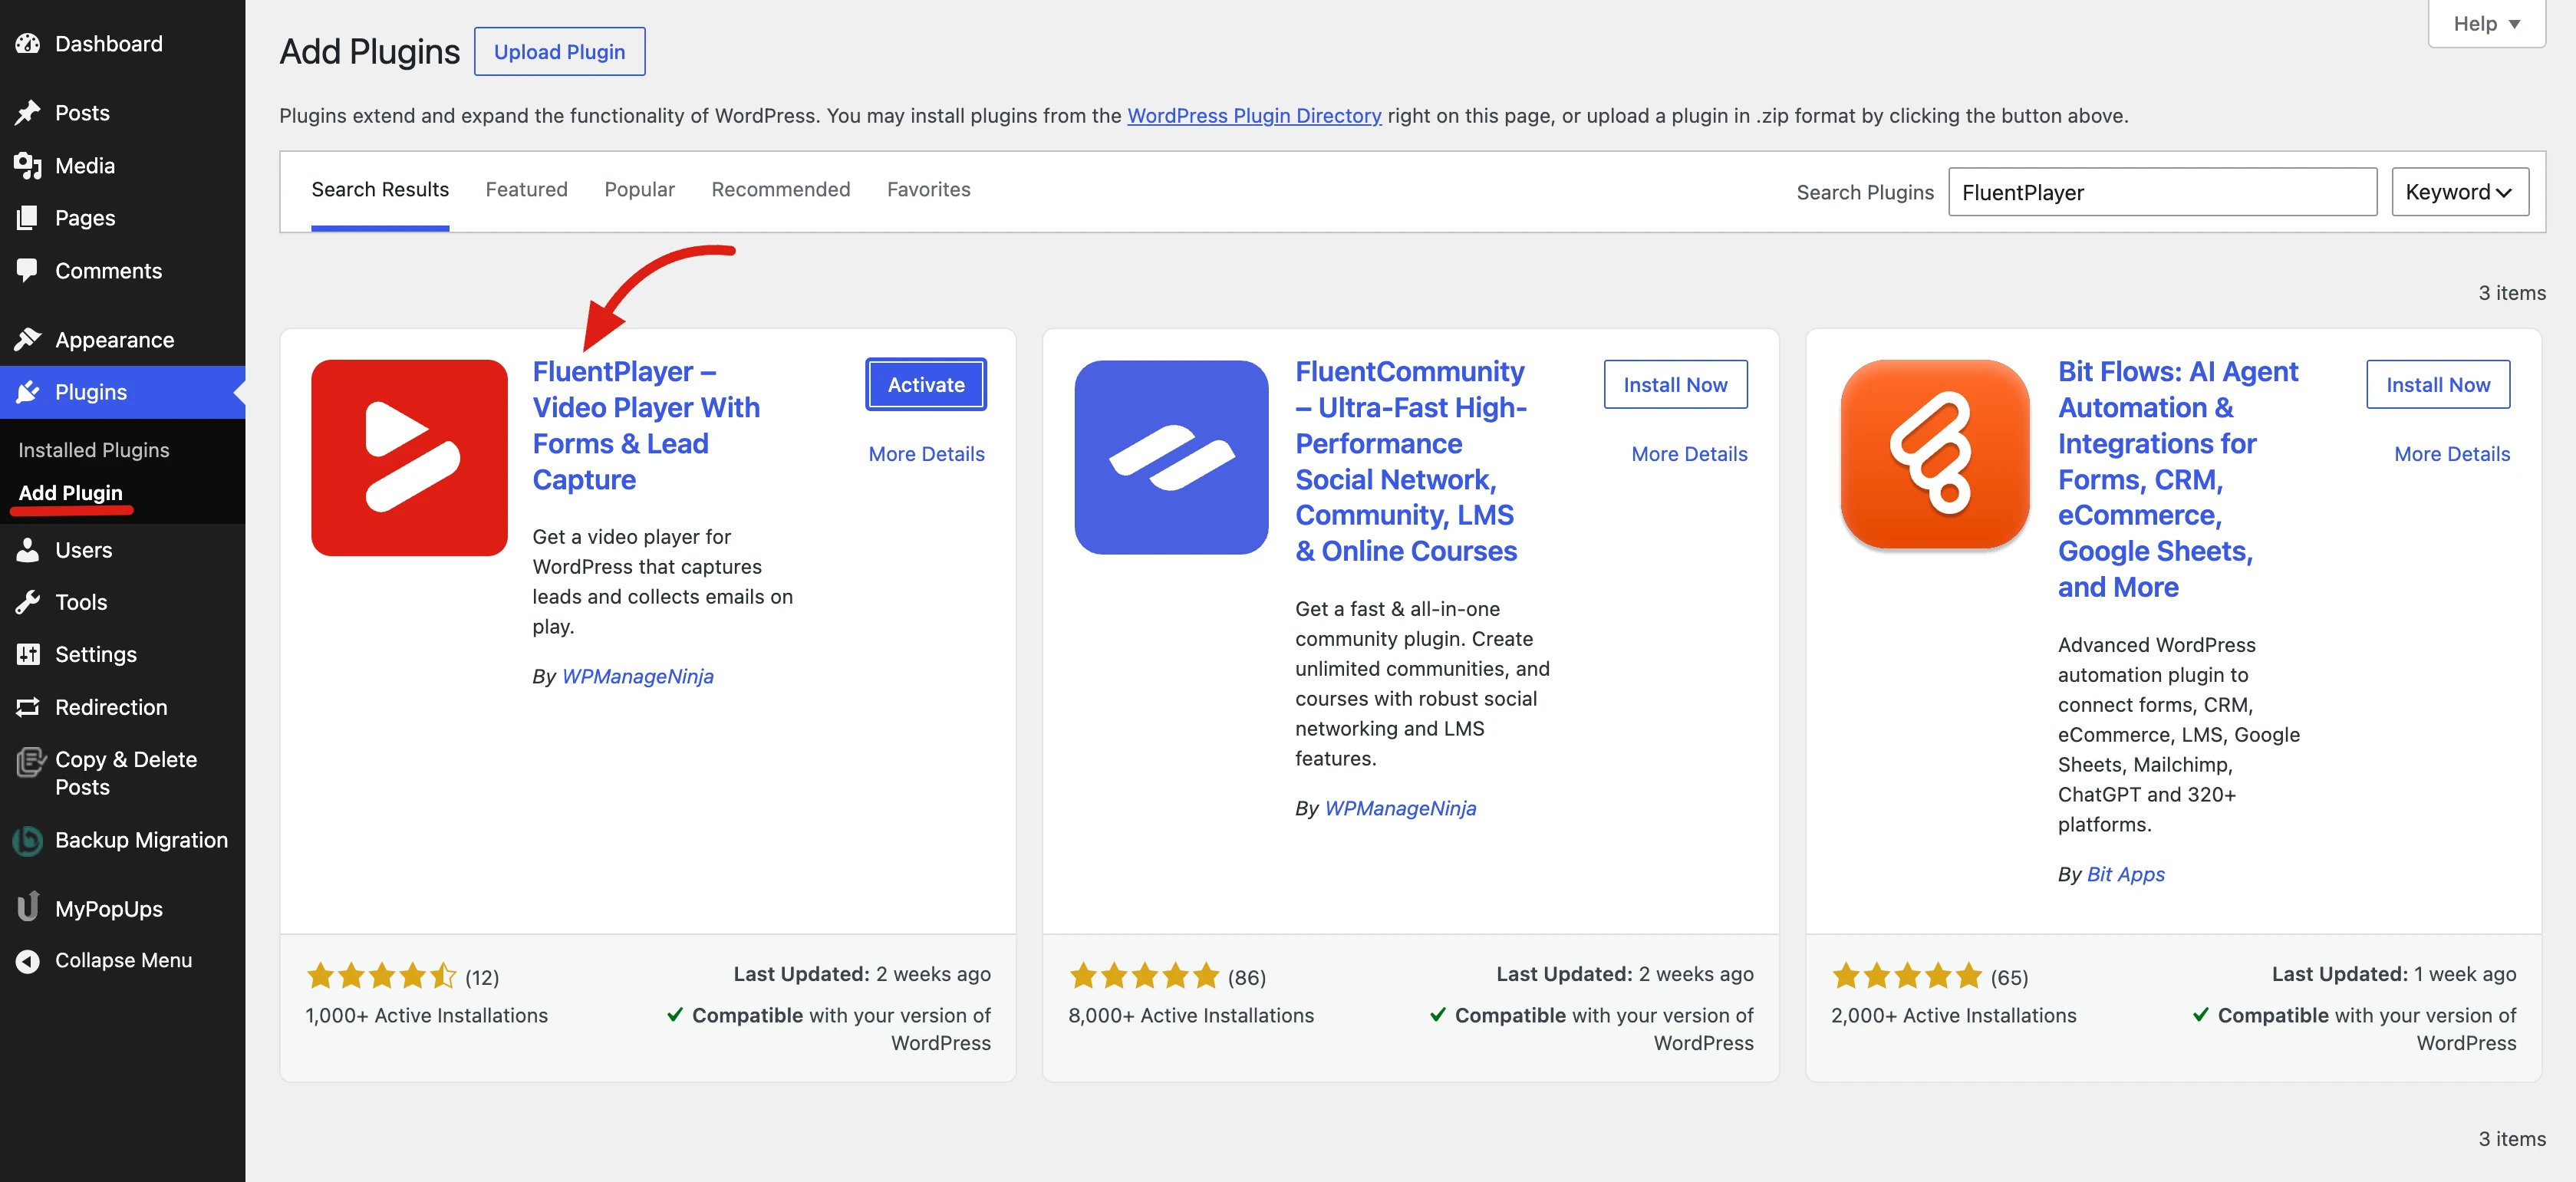The height and width of the screenshot is (1182, 2576).
Task: Switch to the Popular tab
Action: pos(640,190)
